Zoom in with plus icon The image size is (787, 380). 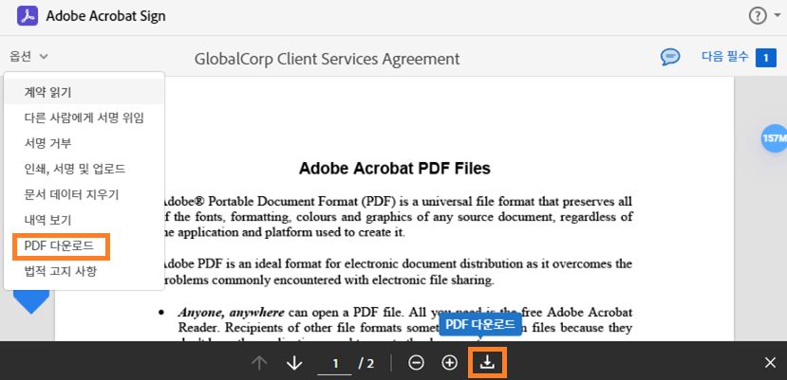[450, 362]
